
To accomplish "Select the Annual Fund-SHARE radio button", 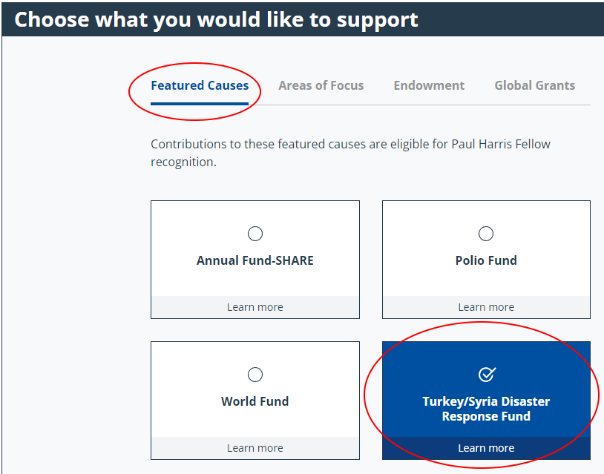I will pyautogui.click(x=255, y=234).
